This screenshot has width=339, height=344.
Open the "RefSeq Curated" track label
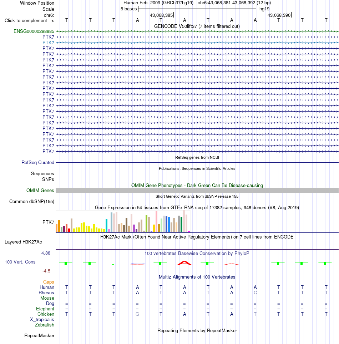(38, 163)
